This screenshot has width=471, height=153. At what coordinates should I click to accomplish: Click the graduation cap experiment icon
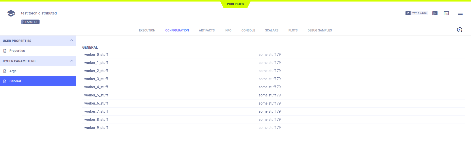coord(11,13)
